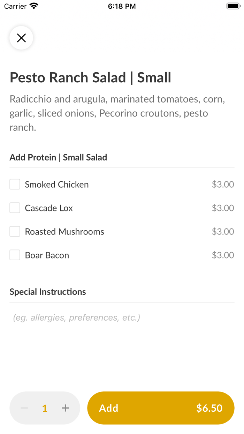
Task: Select the Boar Bacon checkbox
Action: (x=15, y=255)
